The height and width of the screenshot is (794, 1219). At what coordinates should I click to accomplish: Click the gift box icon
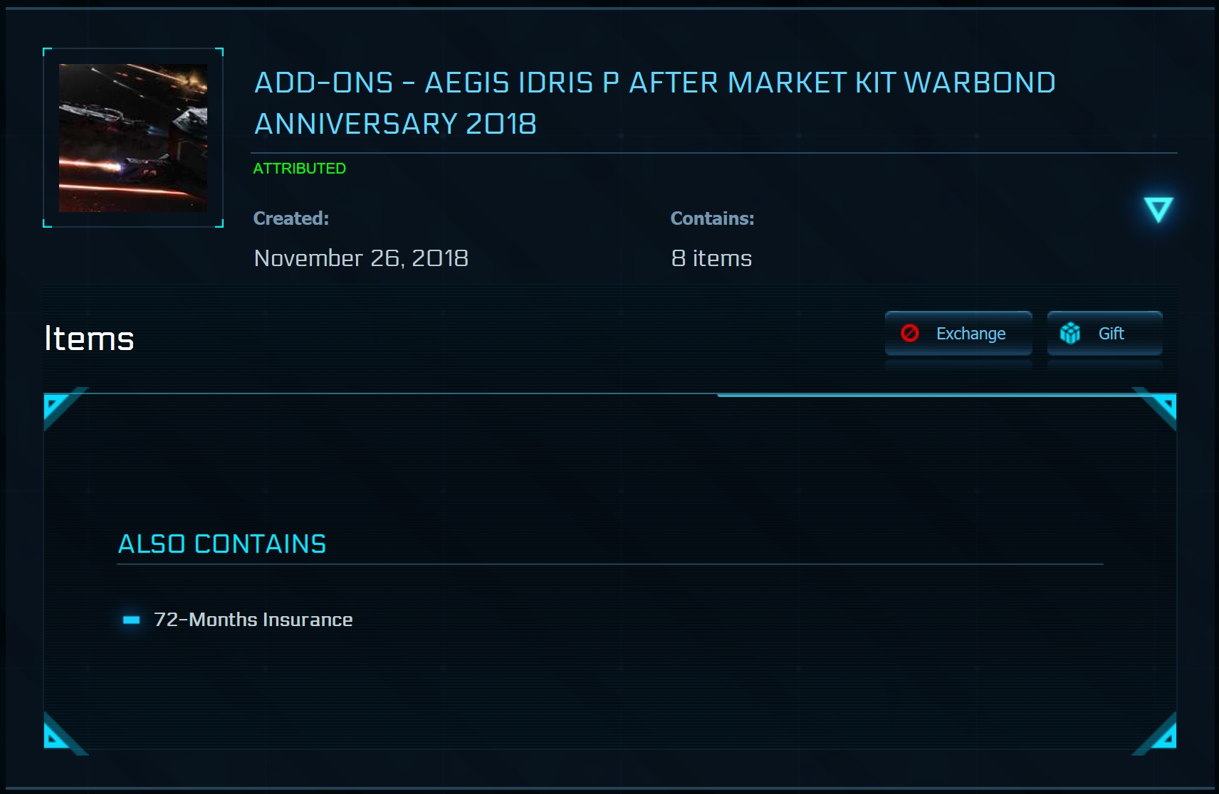click(1069, 333)
